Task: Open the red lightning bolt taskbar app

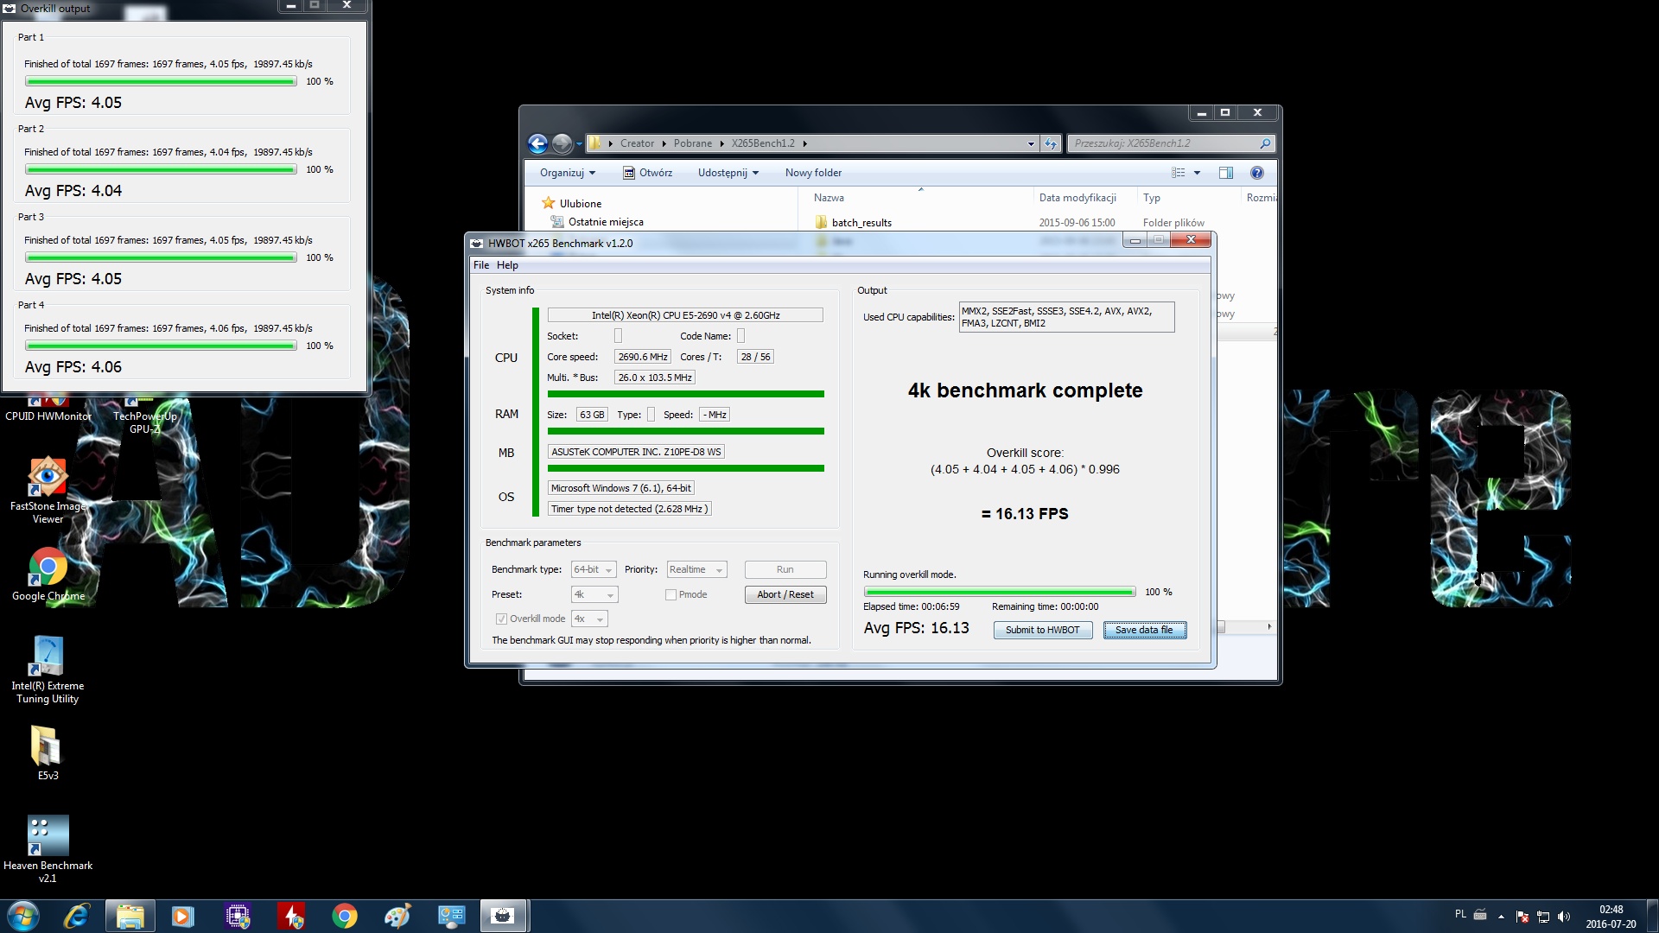Action: 291,916
